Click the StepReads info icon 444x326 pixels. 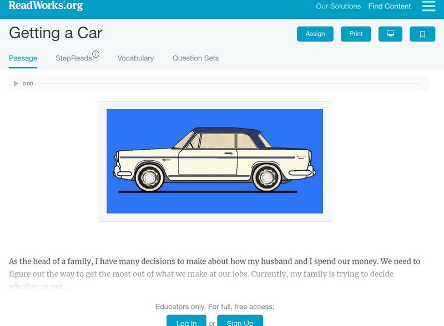tap(96, 54)
